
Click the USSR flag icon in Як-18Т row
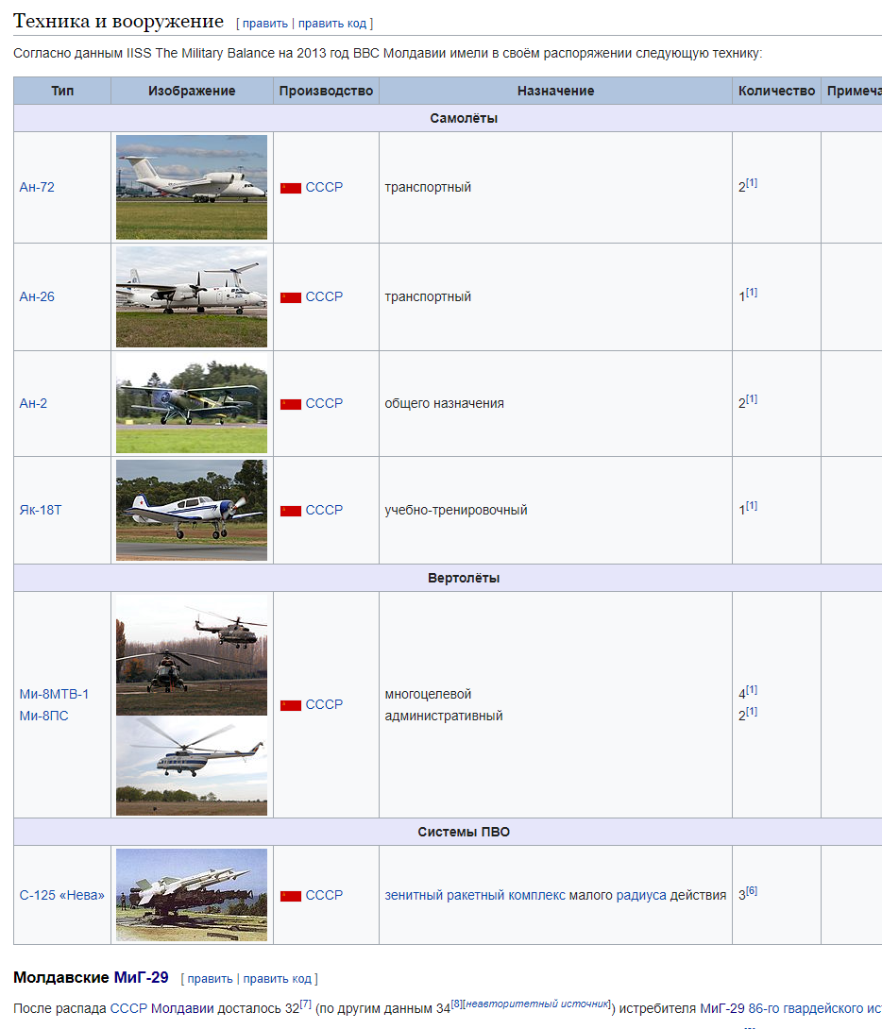[x=291, y=512]
